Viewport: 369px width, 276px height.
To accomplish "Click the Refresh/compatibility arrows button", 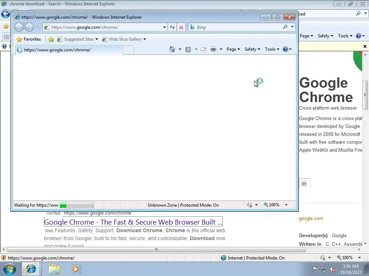I will click(172, 27).
